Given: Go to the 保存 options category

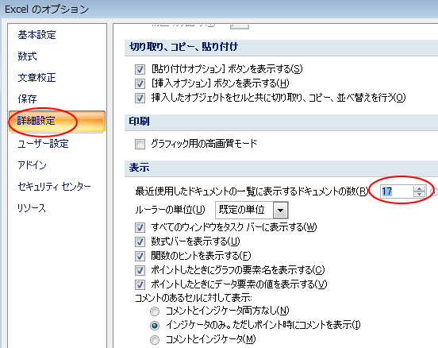Looking at the screenshot, I should coord(27,99).
